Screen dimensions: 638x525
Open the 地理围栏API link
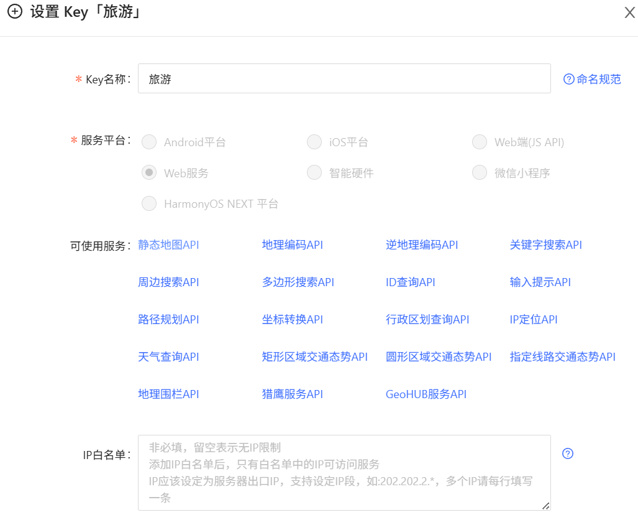168,394
